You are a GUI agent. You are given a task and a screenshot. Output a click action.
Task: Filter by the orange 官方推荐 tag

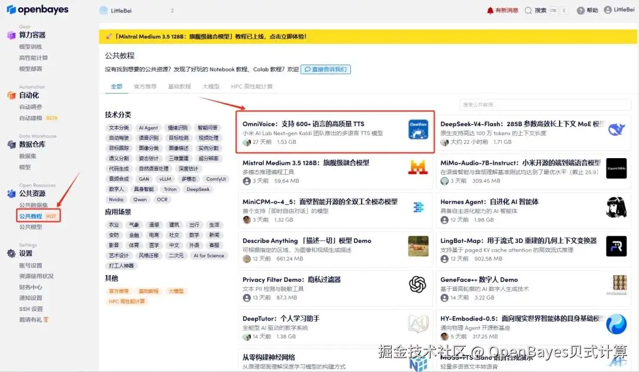coord(118,291)
